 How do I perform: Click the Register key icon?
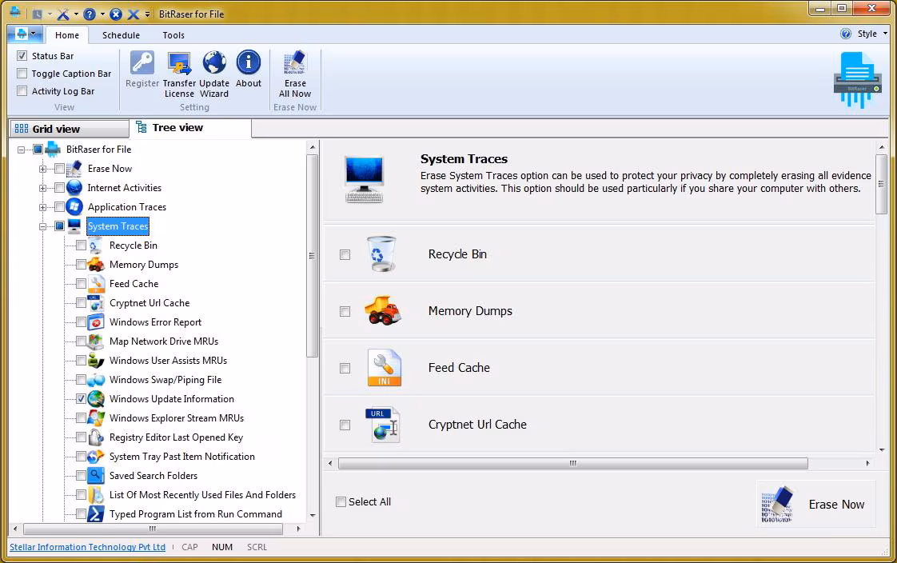142,63
